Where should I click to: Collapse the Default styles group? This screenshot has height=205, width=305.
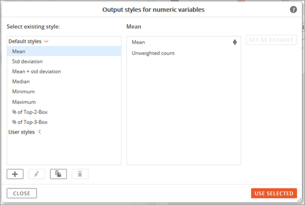pyautogui.click(x=46, y=41)
